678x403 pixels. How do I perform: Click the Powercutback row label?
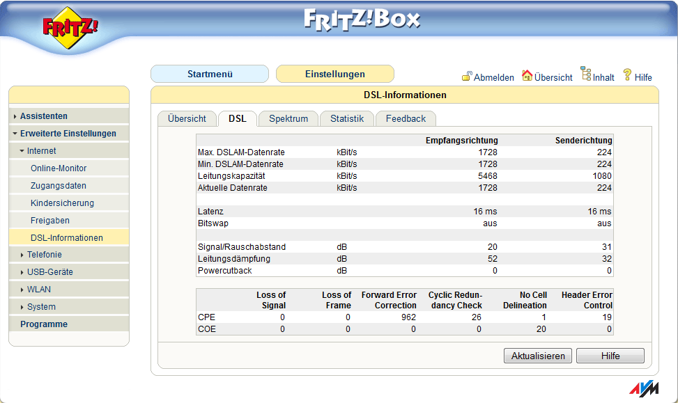pos(225,270)
